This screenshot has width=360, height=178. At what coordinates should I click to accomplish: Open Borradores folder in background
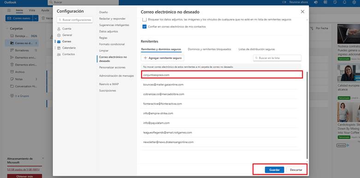tap(22, 50)
